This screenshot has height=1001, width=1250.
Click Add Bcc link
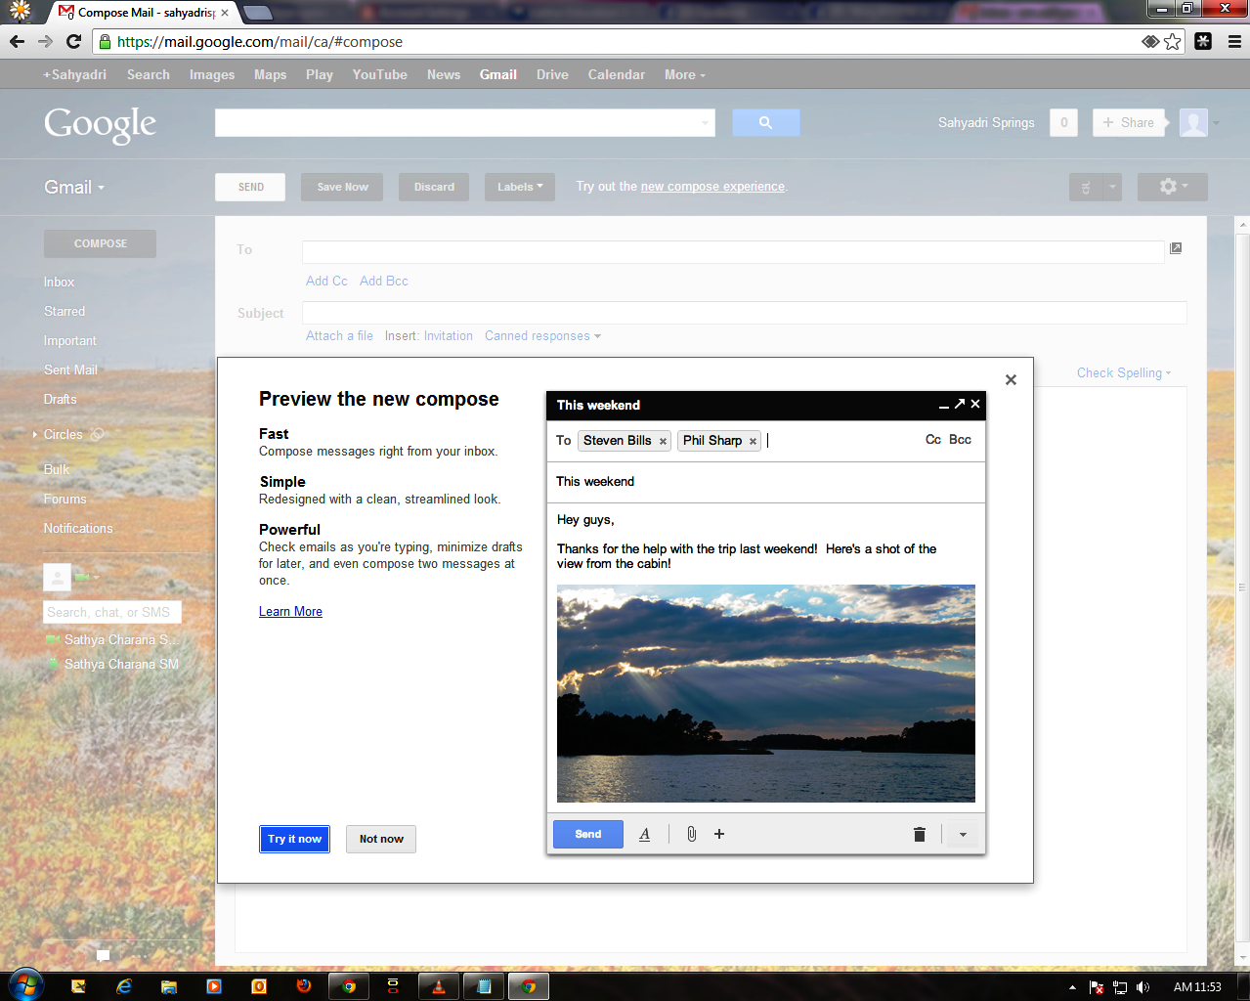[x=384, y=281]
